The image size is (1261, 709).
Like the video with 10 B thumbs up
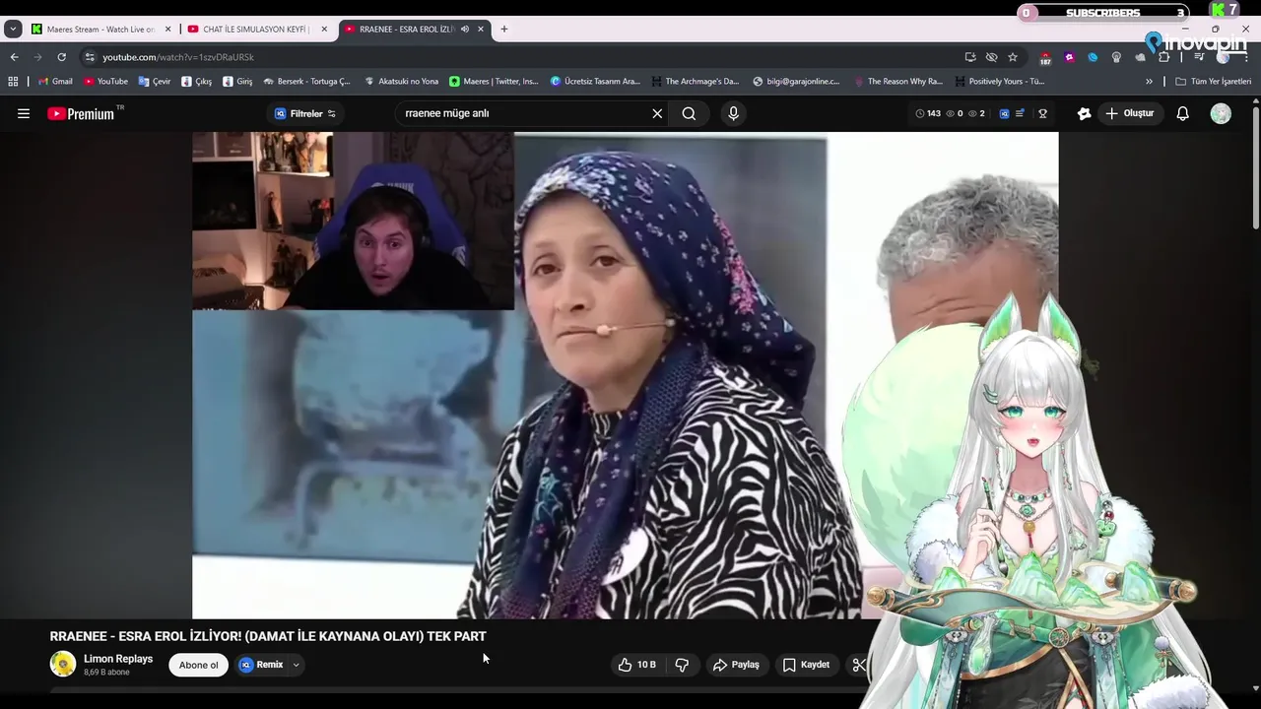pyautogui.click(x=636, y=665)
